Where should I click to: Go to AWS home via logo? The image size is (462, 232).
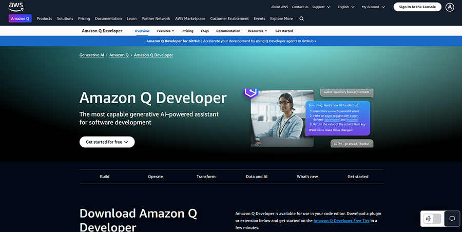click(x=16, y=7)
